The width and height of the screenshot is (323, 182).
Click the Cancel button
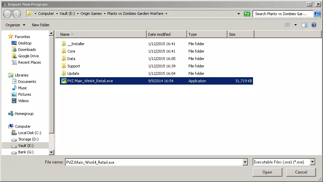301,172
